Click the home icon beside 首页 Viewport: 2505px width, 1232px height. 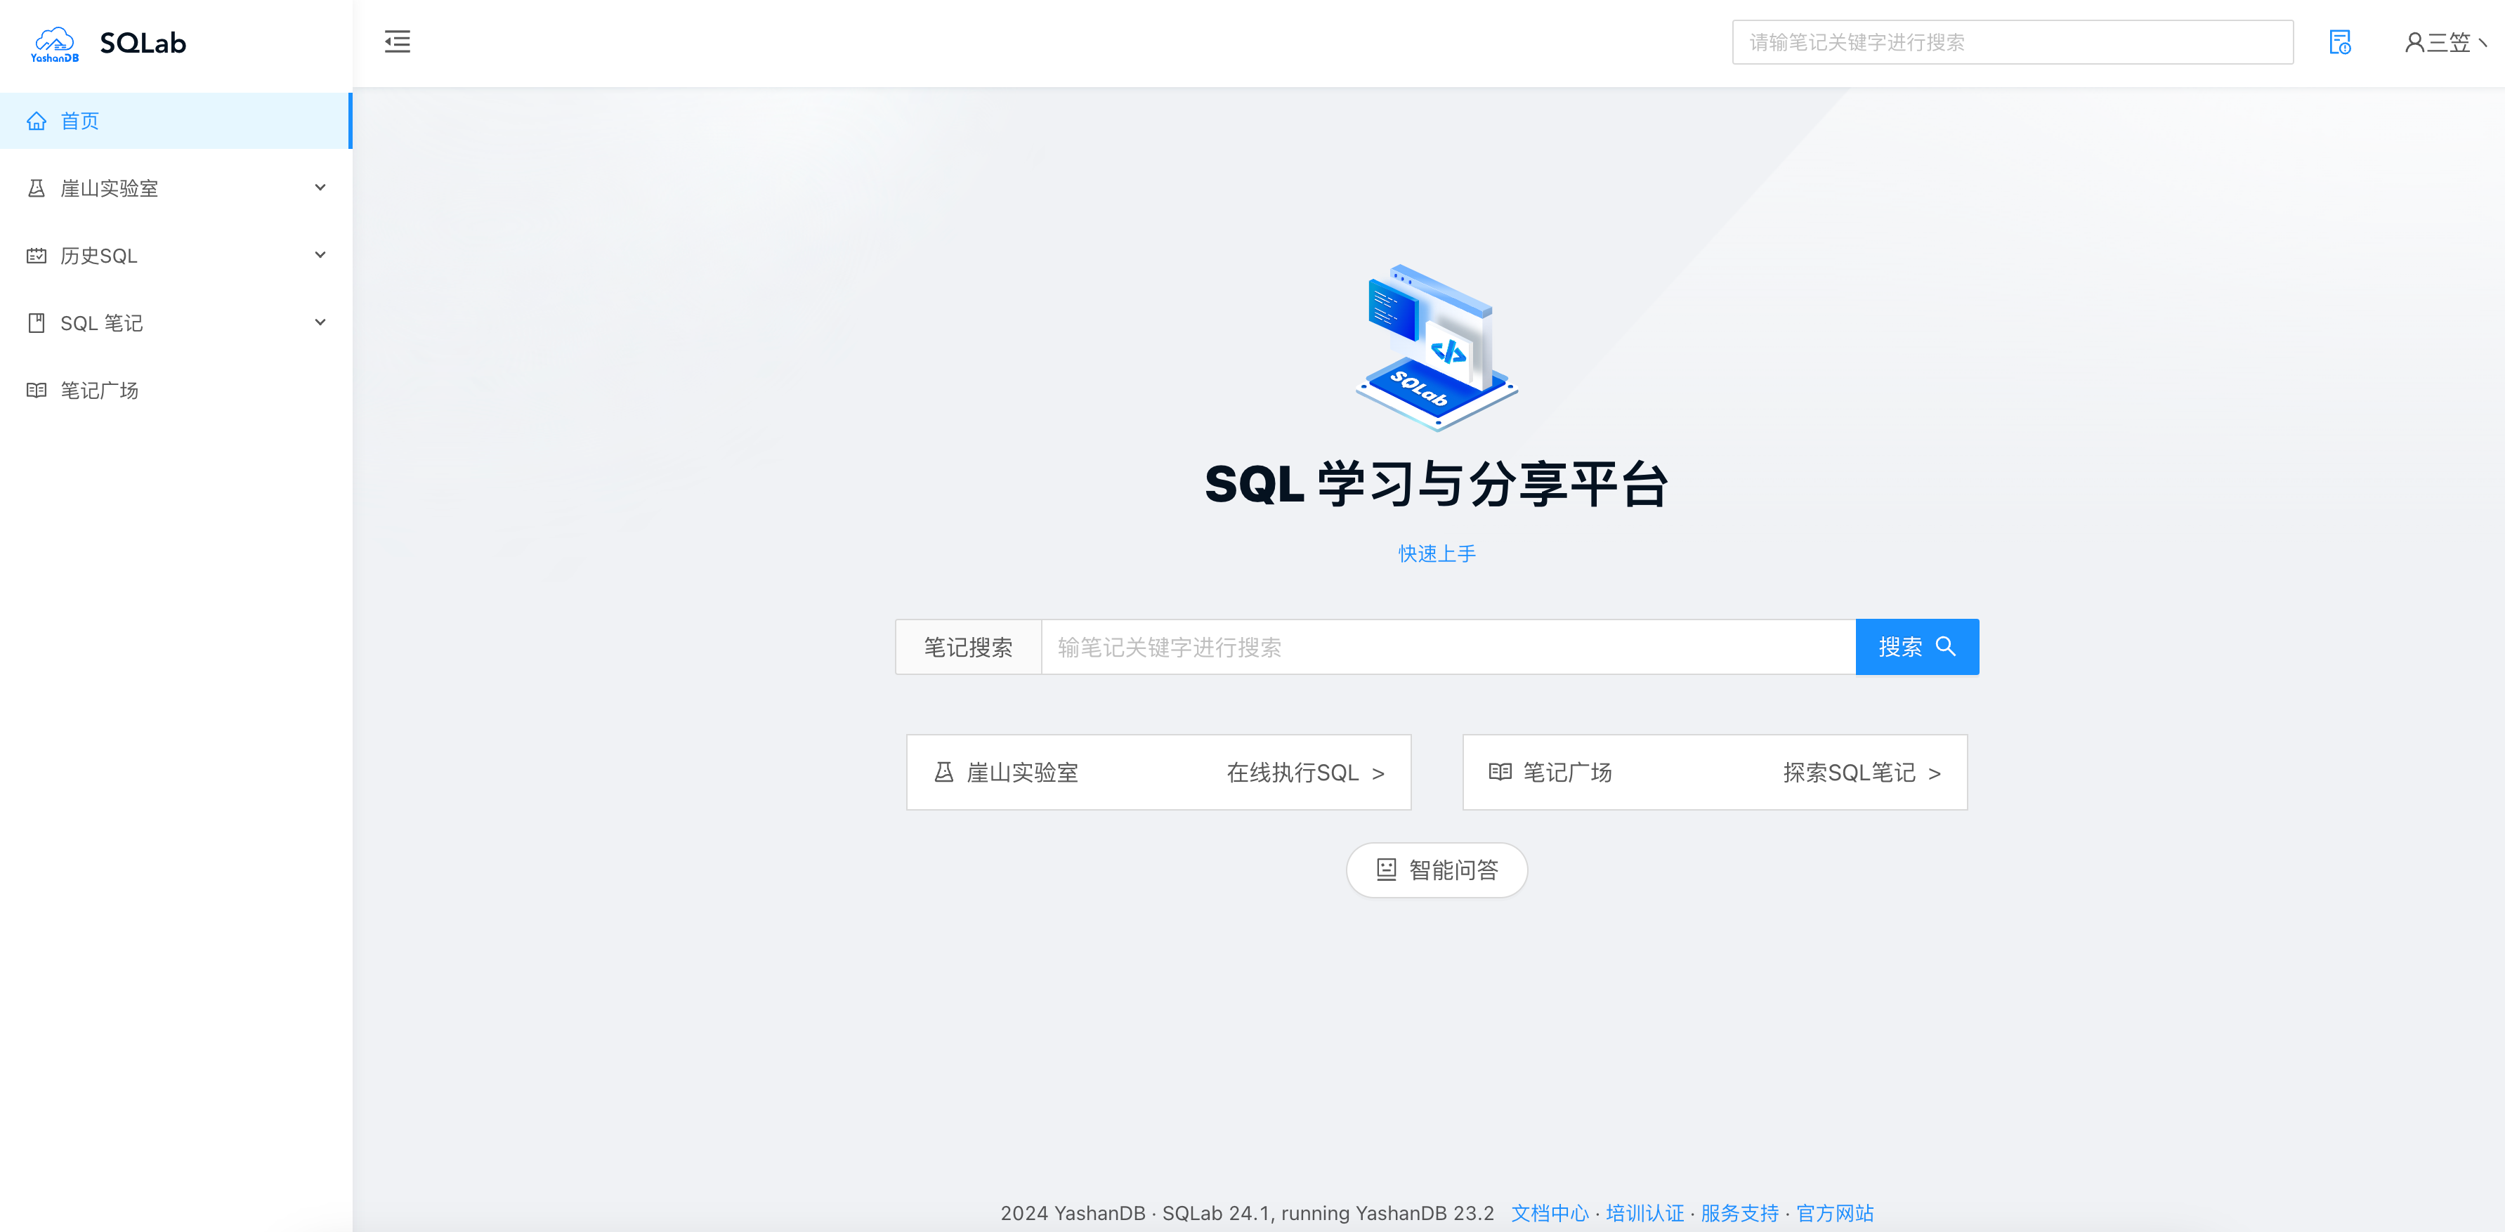coord(37,119)
